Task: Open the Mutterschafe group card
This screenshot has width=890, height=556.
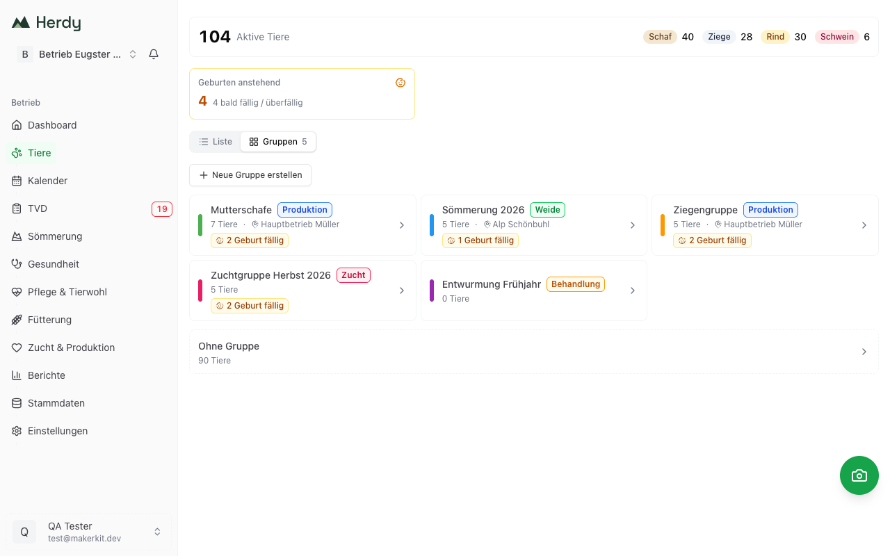Action: click(x=302, y=225)
